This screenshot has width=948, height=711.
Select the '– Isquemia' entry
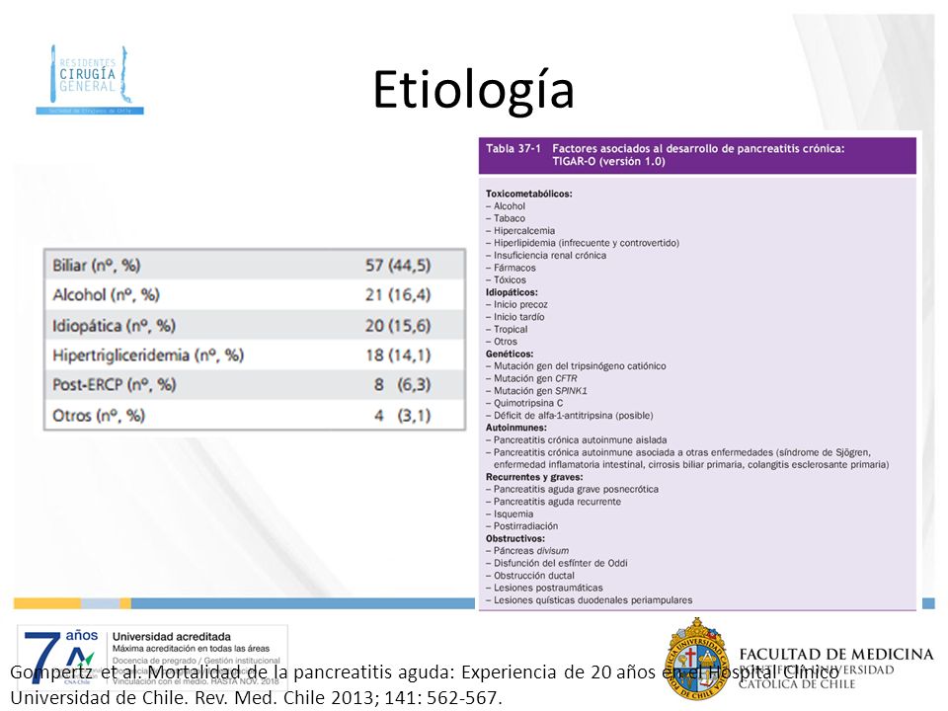[510, 513]
